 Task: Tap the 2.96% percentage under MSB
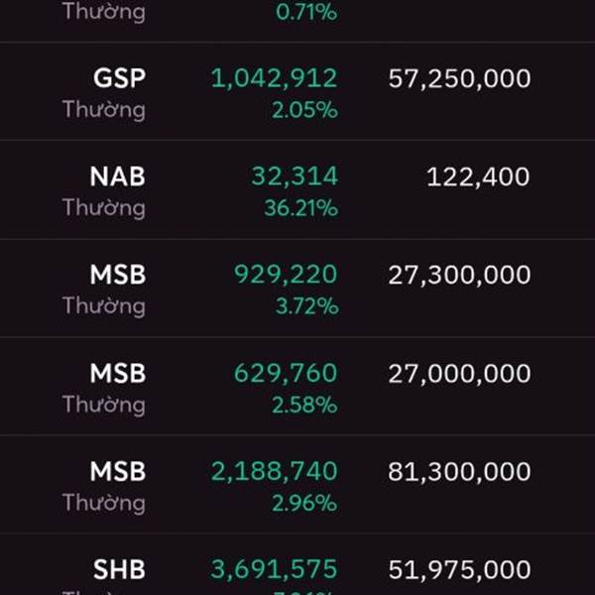click(x=304, y=503)
